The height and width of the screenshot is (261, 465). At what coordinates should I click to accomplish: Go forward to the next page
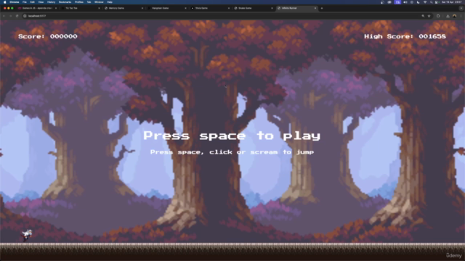click(x=11, y=16)
